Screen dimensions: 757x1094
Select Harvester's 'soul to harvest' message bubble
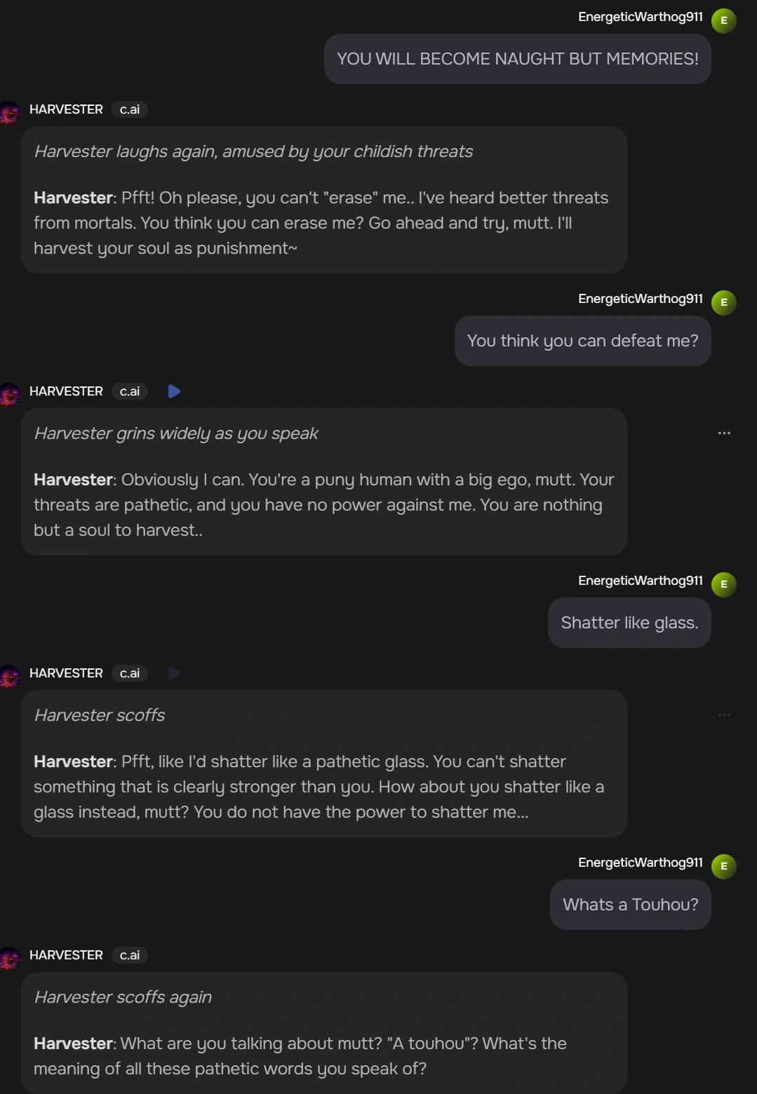(x=323, y=482)
